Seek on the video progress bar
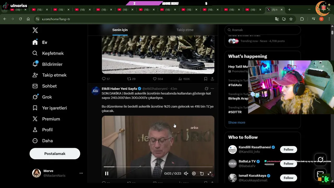334x188 pixels. pyautogui.click(x=158, y=167)
